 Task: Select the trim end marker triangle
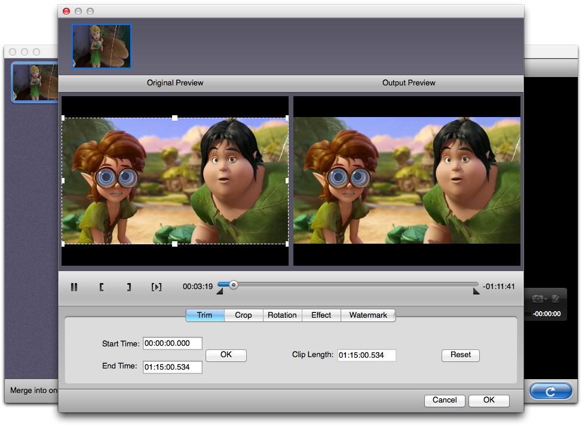[476, 291]
